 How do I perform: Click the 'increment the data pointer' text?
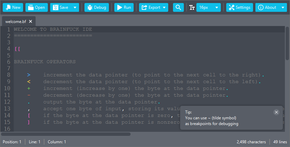[x=85, y=75]
